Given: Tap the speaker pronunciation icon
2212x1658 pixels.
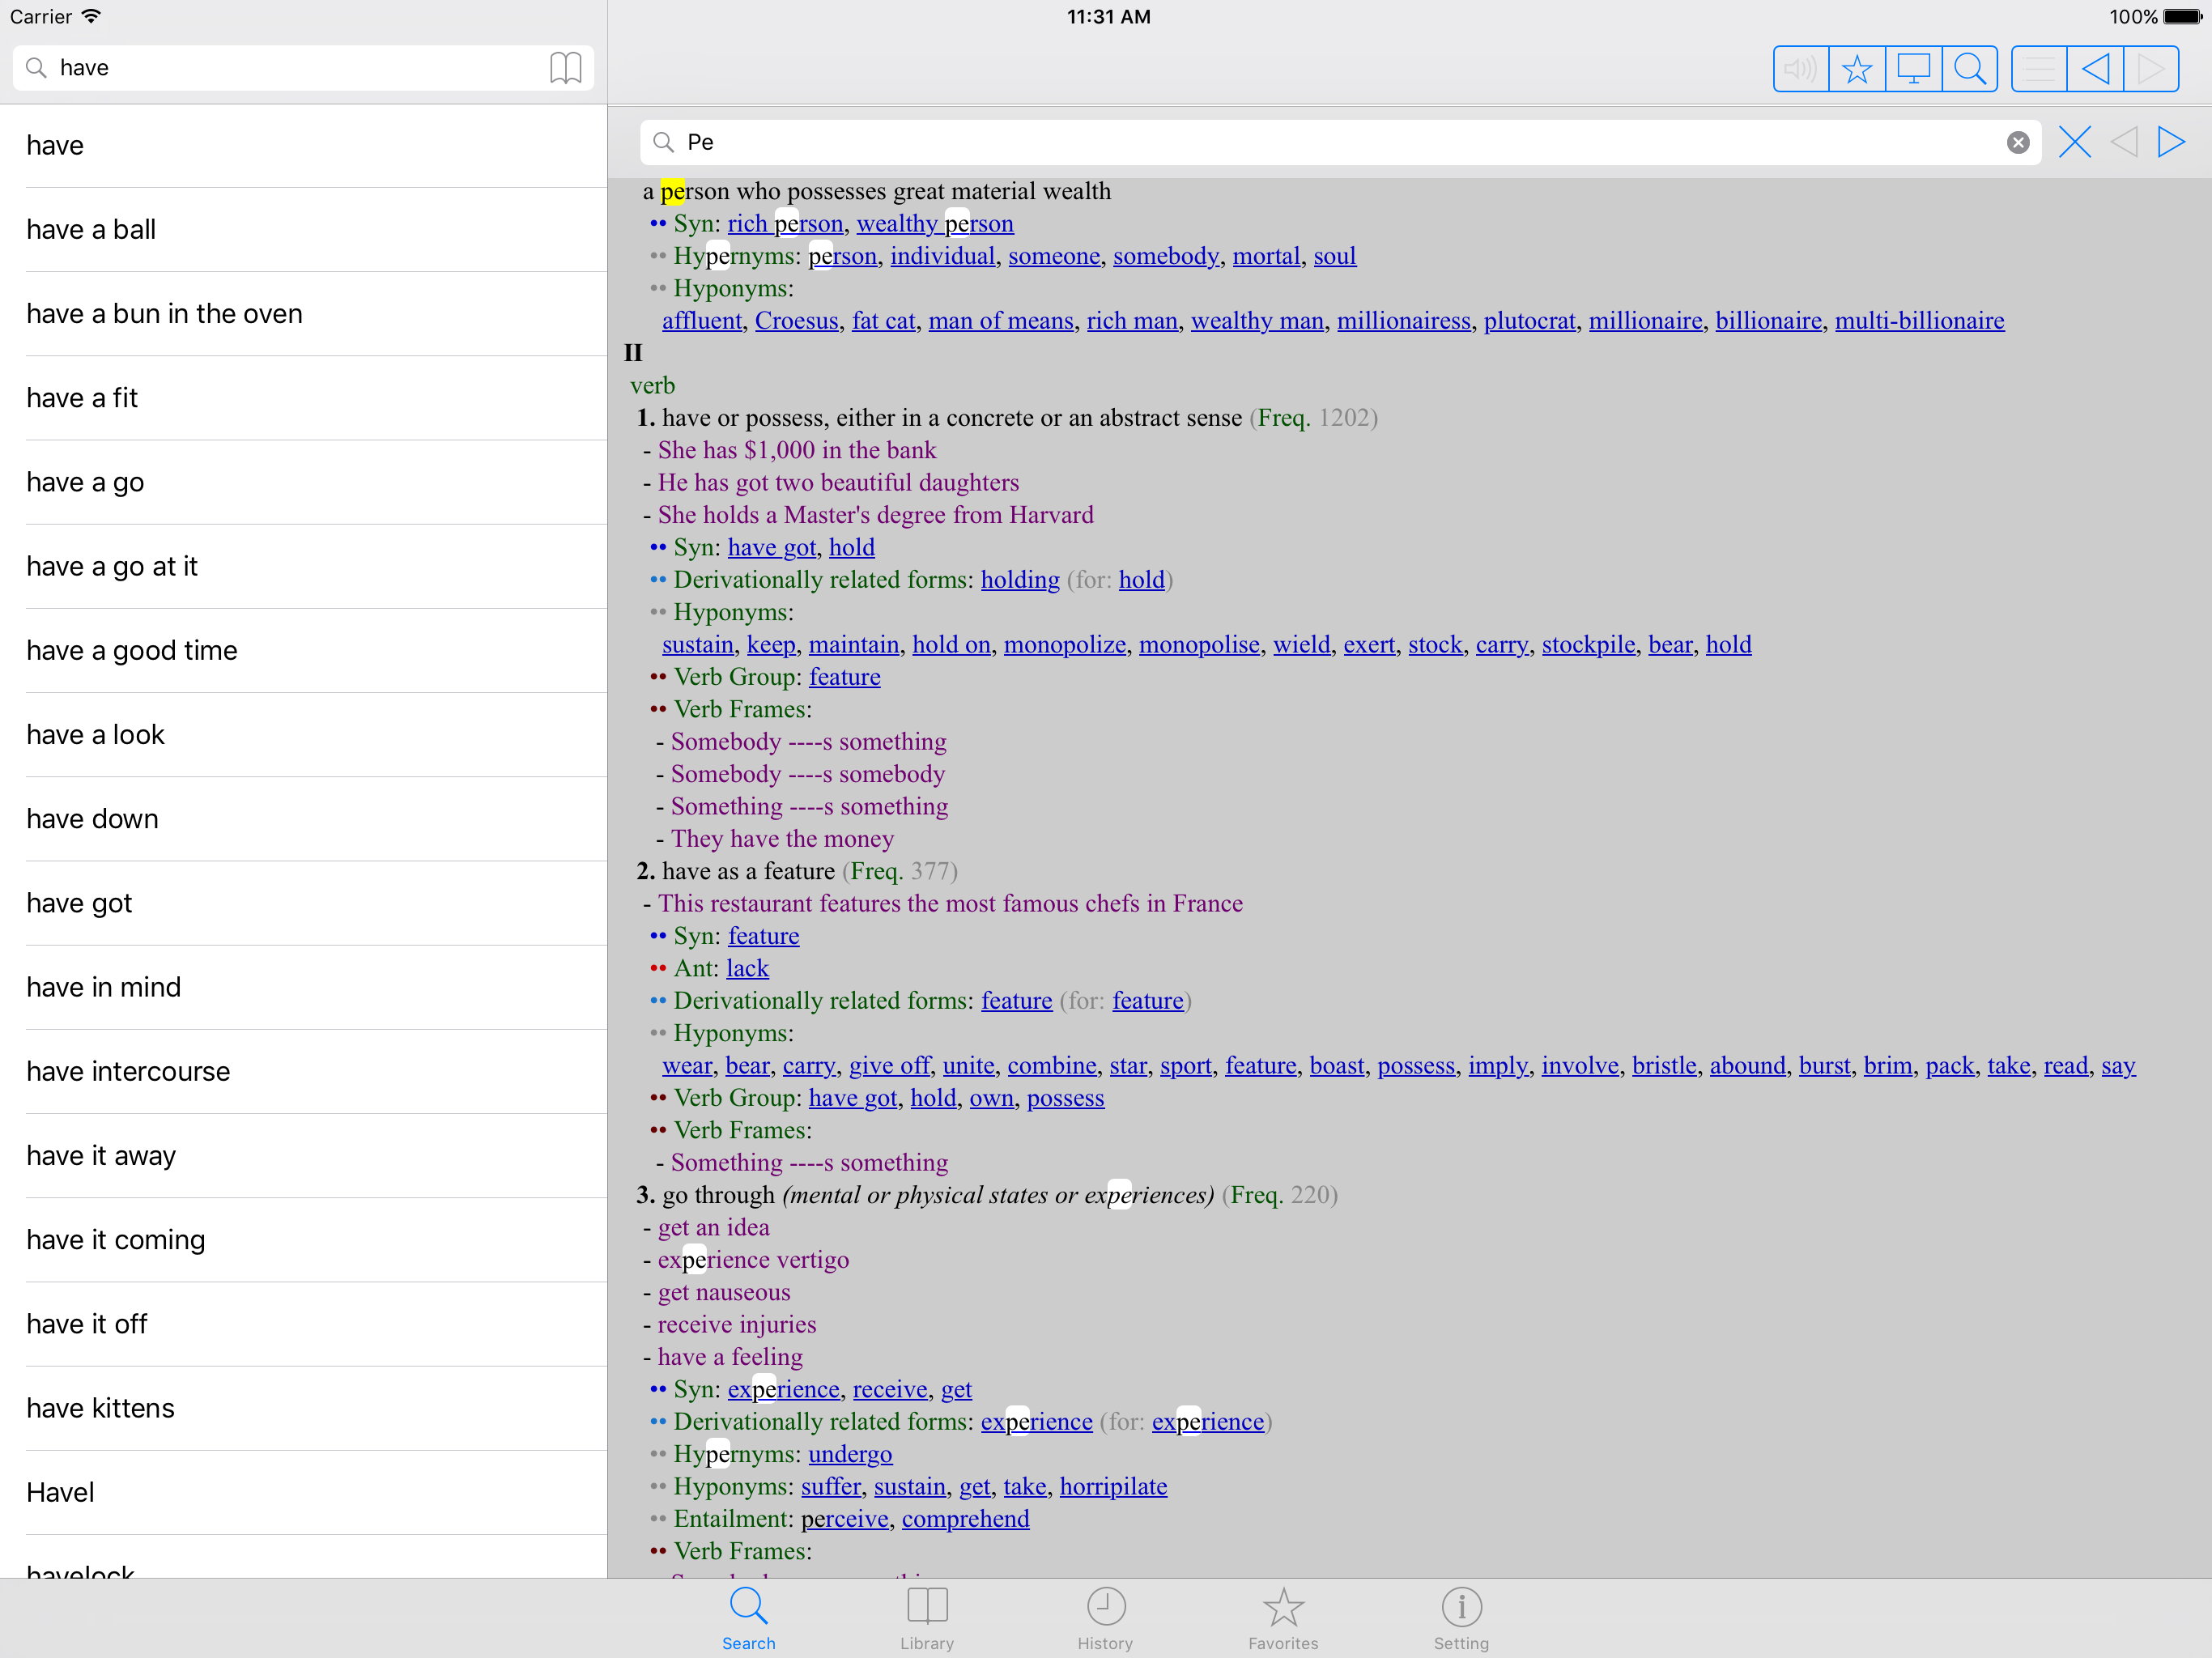Looking at the screenshot, I should 1800,69.
